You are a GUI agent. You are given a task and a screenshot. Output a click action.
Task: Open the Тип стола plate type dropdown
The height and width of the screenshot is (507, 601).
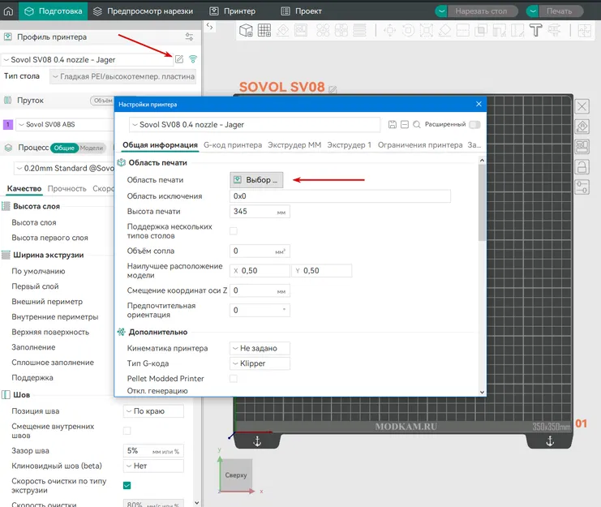[x=123, y=76]
